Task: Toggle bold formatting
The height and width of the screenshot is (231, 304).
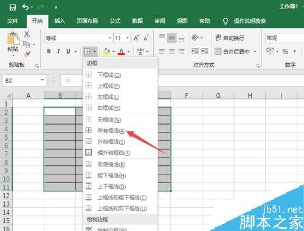Action: pyautogui.click(x=49, y=51)
